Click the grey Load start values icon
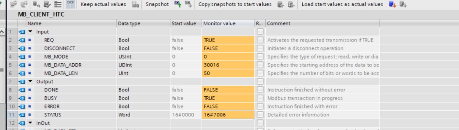This screenshot has height=130, width=459. click(403, 4)
